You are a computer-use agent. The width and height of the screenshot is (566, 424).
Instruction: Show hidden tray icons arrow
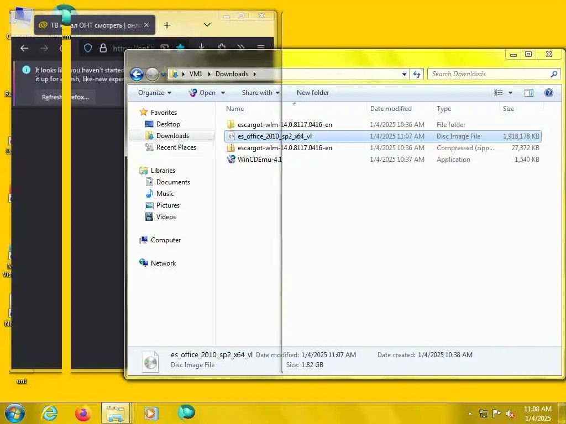(x=470, y=414)
